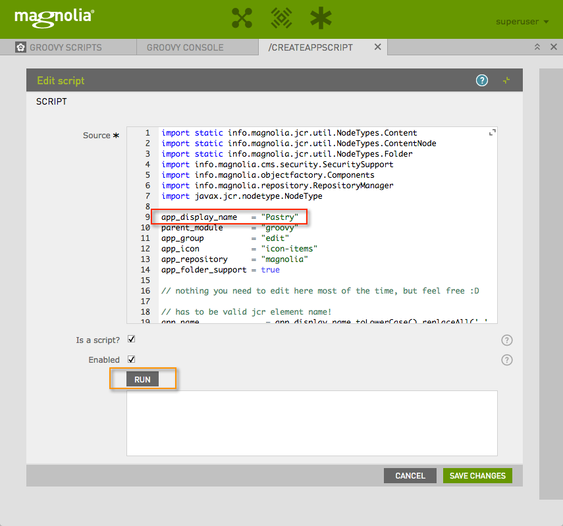The height and width of the screenshot is (526, 563).
Task: Save changes to the script
Action: 477,475
